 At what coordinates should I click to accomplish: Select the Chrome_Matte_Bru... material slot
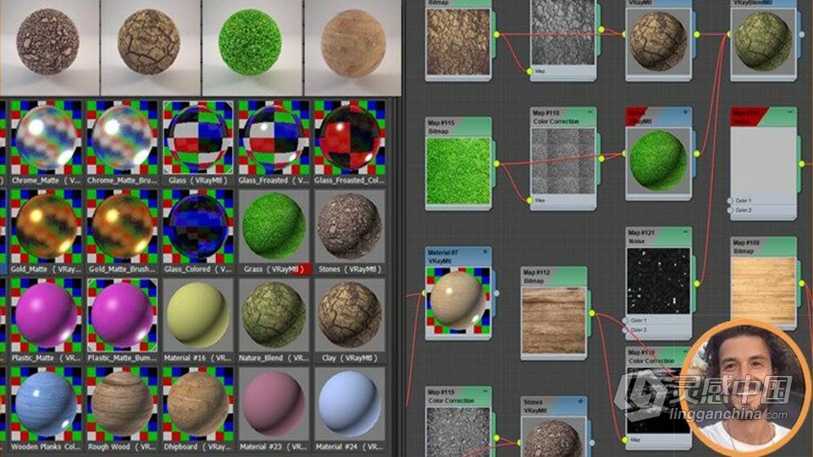tap(122, 144)
